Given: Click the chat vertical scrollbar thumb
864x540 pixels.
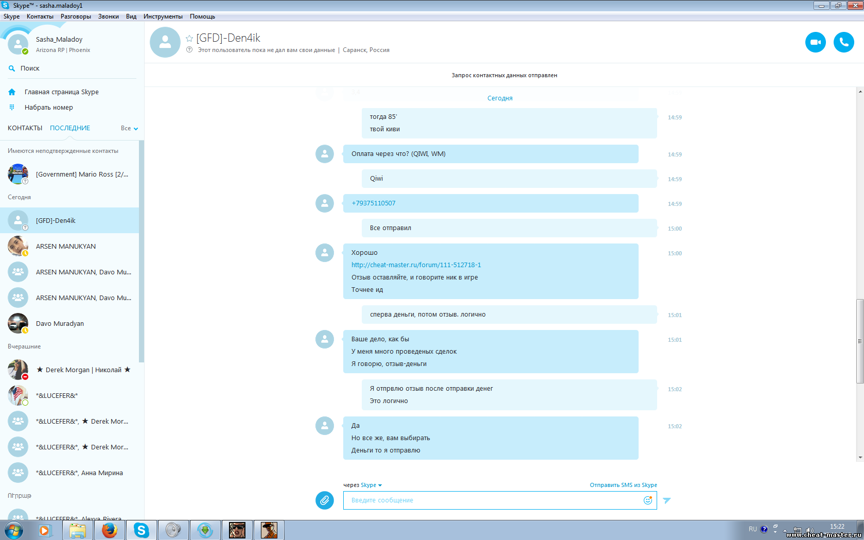Looking at the screenshot, I should [859, 341].
